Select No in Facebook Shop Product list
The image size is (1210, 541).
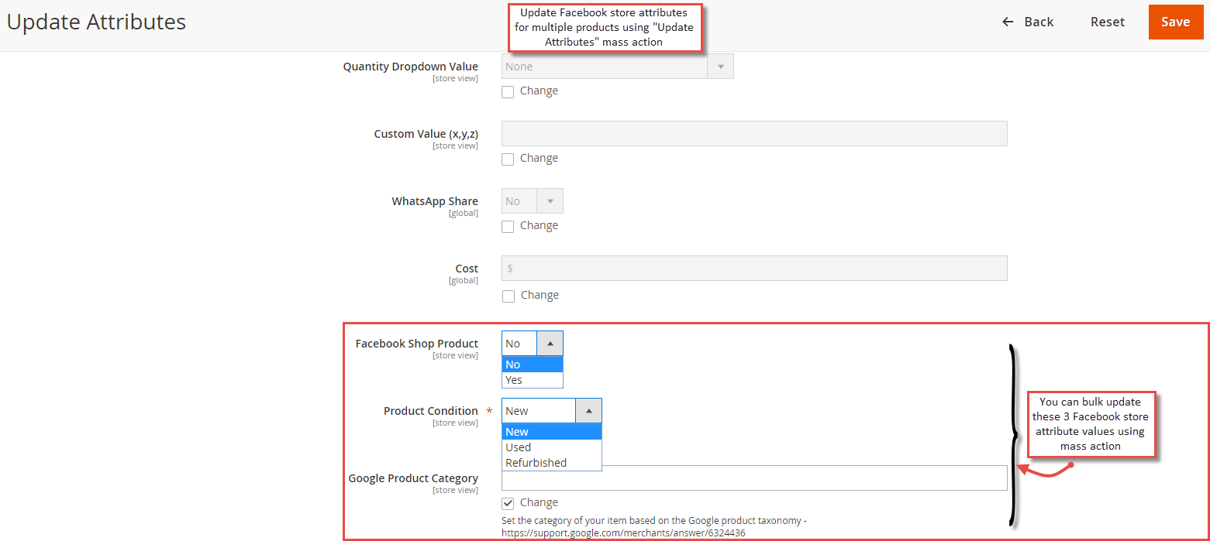(532, 365)
